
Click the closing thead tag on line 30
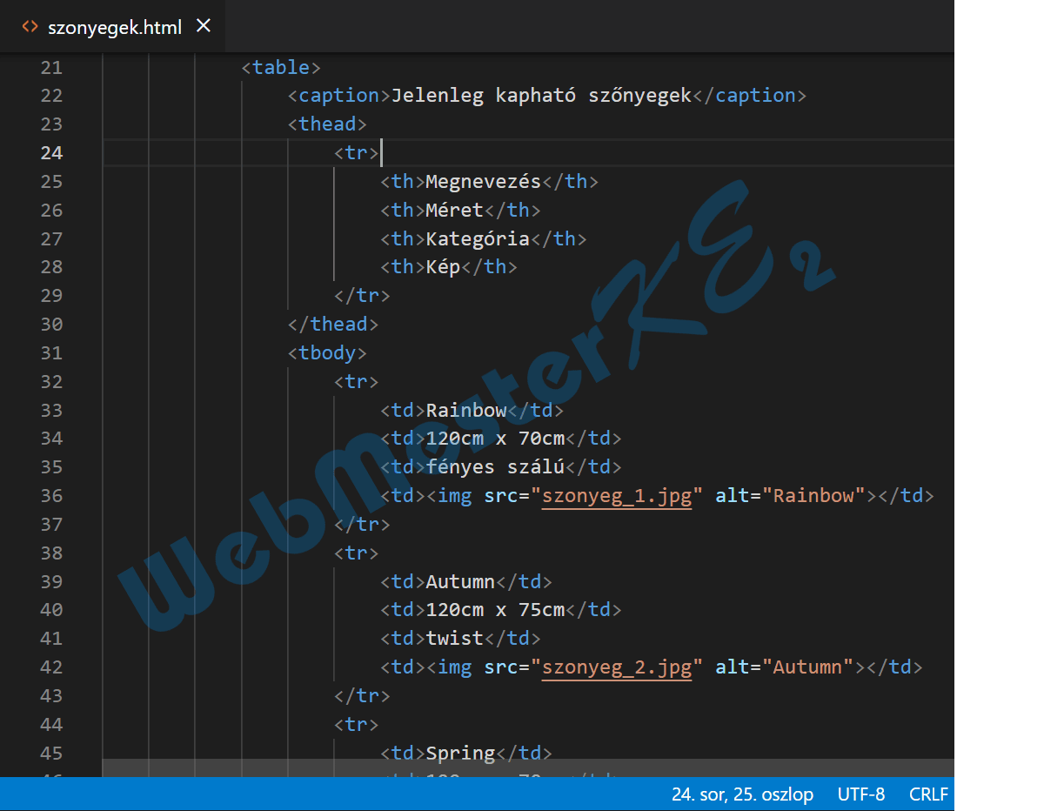[333, 325]
